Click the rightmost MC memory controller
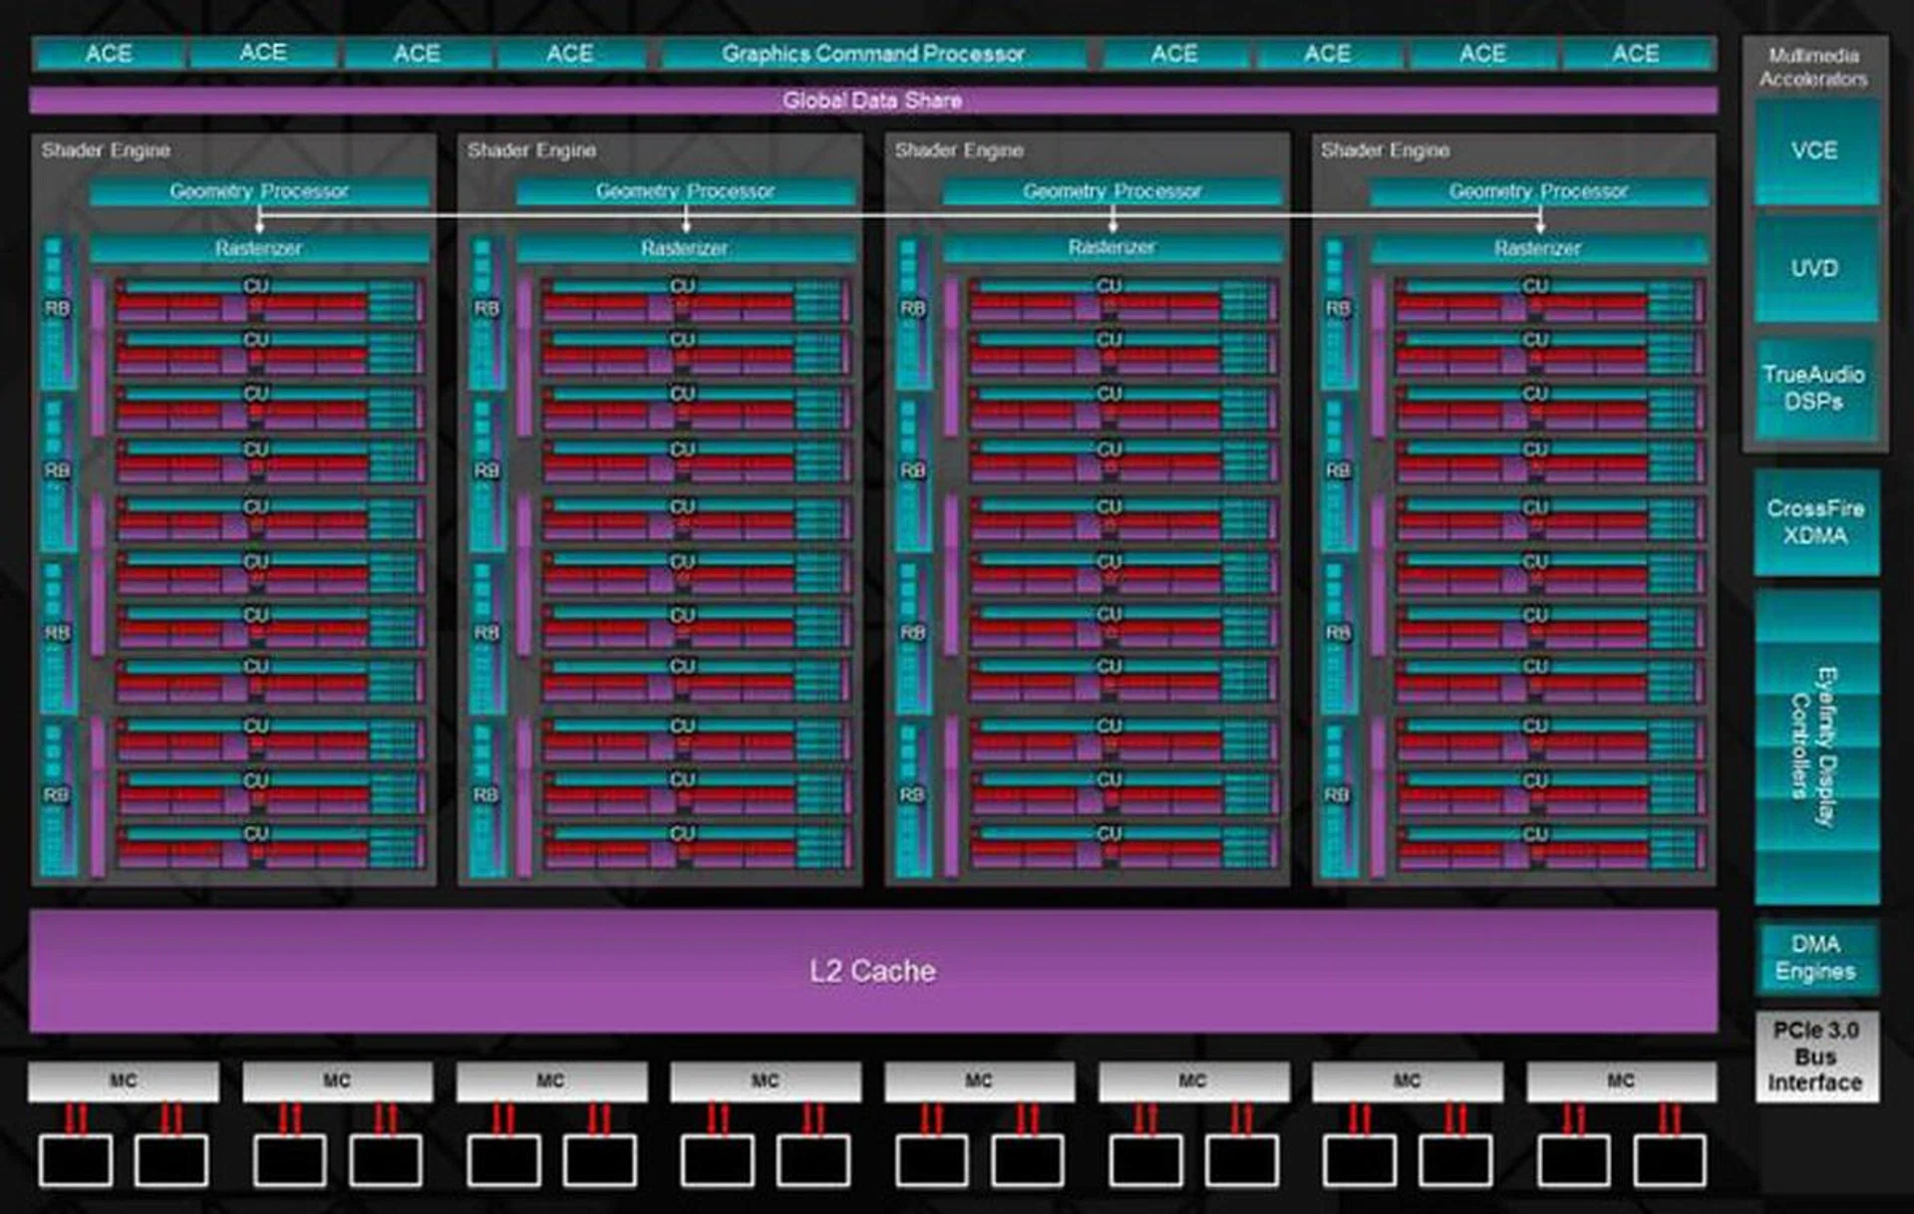 (x=1621, y=1080)
